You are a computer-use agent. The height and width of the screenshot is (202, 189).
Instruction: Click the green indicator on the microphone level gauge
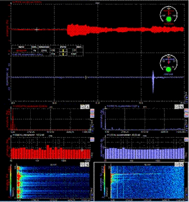pos(169,19)
